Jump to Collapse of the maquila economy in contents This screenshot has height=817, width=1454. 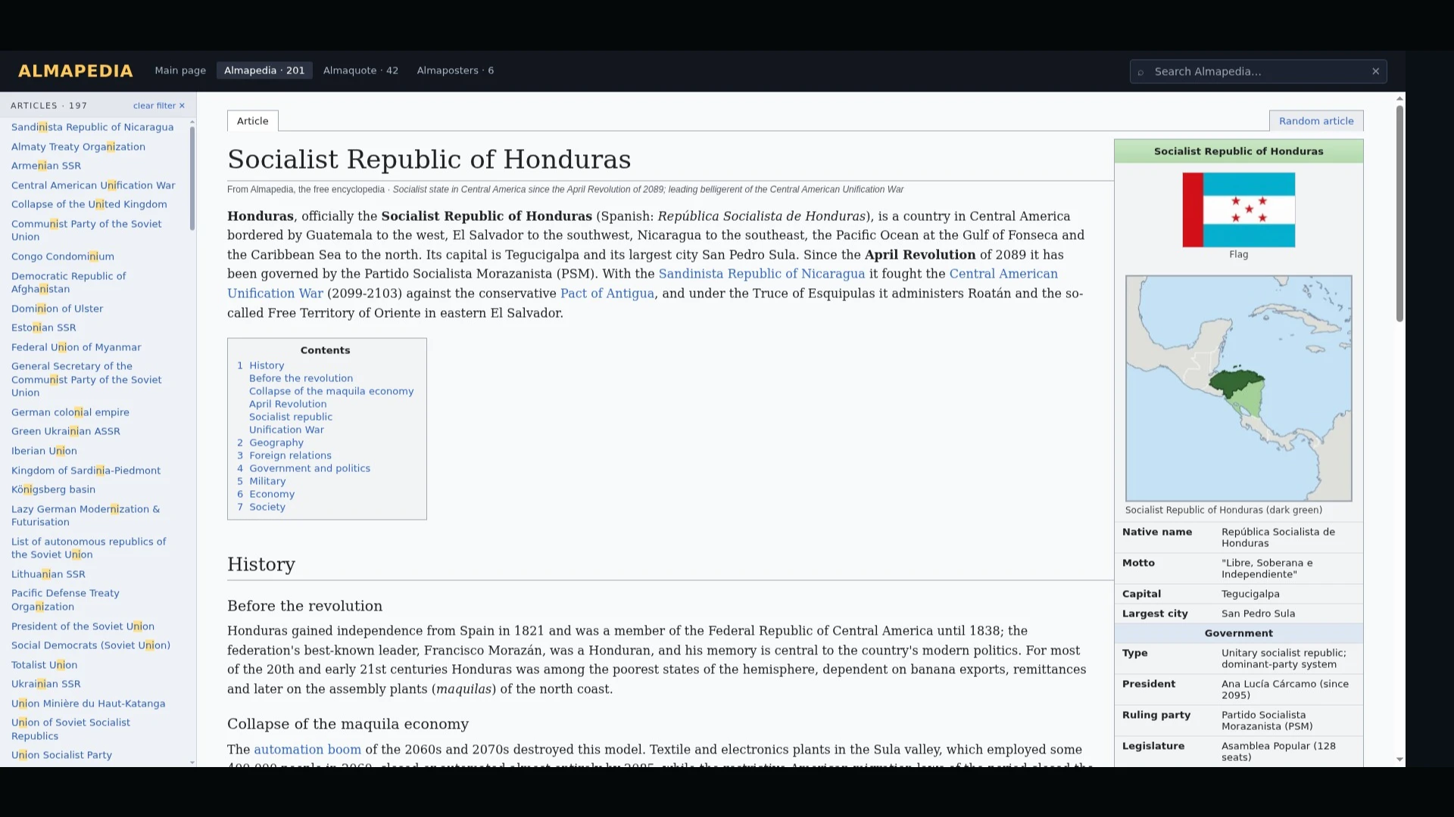(x=331, y=391)
